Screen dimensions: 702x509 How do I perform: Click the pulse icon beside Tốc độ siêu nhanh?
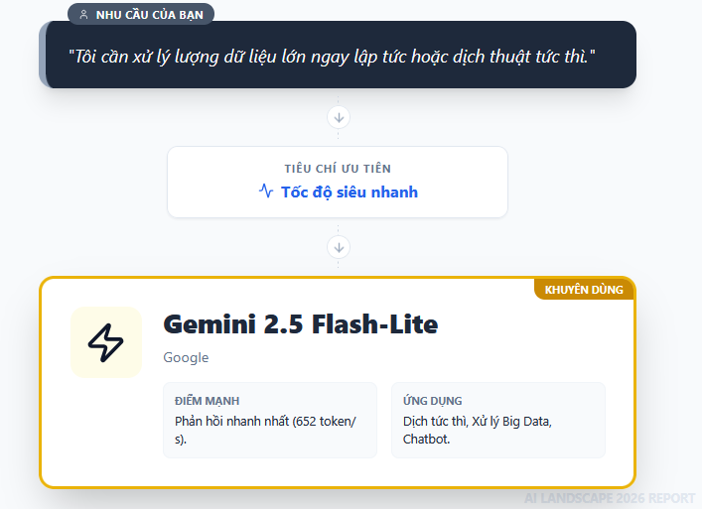coord(266,191)
